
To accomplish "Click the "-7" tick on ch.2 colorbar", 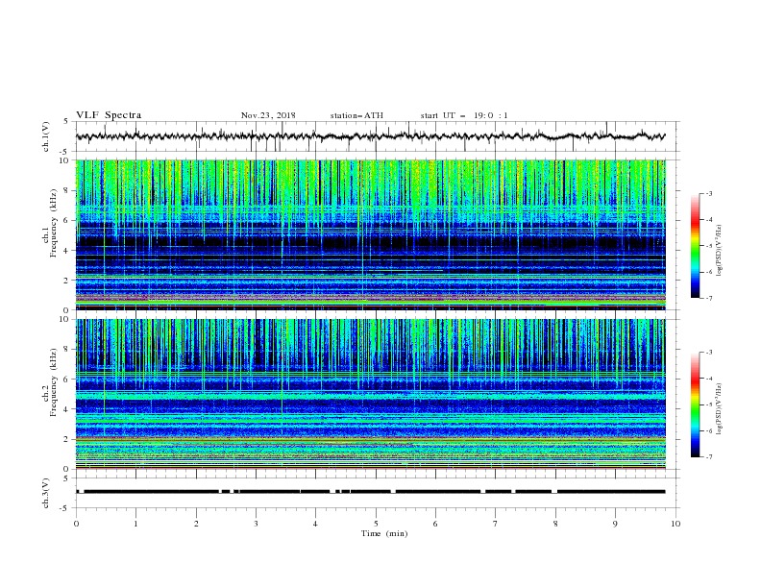I will pos(708,456).
